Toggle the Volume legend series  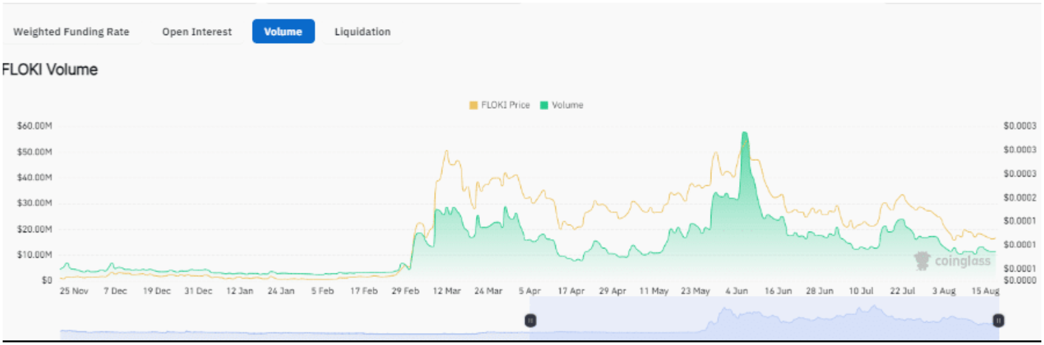(561, 105)
